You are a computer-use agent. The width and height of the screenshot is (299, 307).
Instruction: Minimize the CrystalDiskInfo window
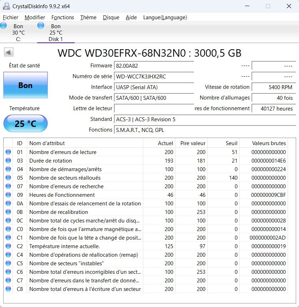[247, 6]
